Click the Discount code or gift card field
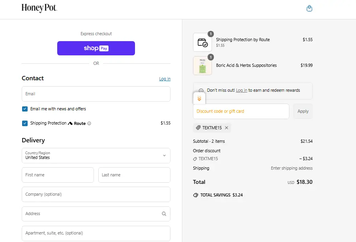This screenshot has width=356, height=242. click(241, 111)
